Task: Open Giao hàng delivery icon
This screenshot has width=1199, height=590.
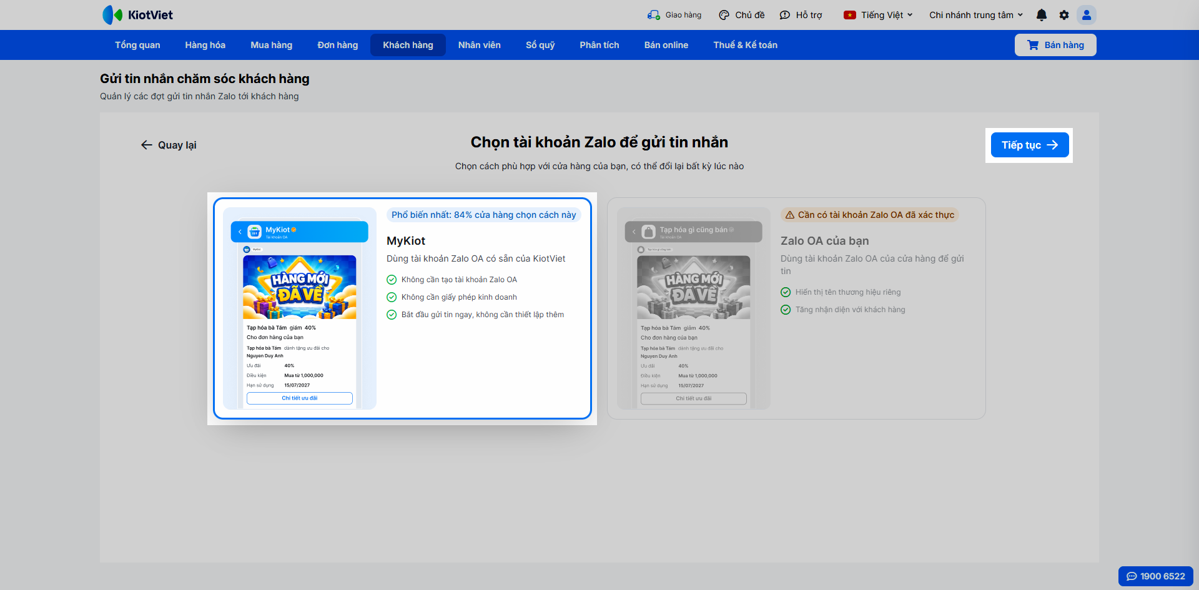Action: pyautogui.click(x=654, y=15)
